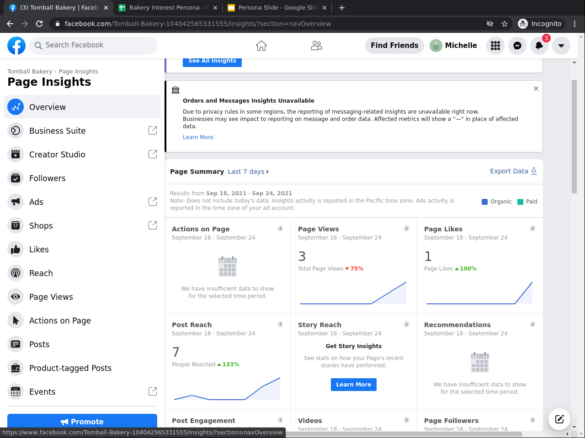Open external link icon for Business Suite
Image resolution: width=585 pixels, height=438 pixels.
(153, 130)
